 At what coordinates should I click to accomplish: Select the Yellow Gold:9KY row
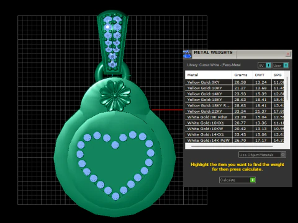(235, 82)
